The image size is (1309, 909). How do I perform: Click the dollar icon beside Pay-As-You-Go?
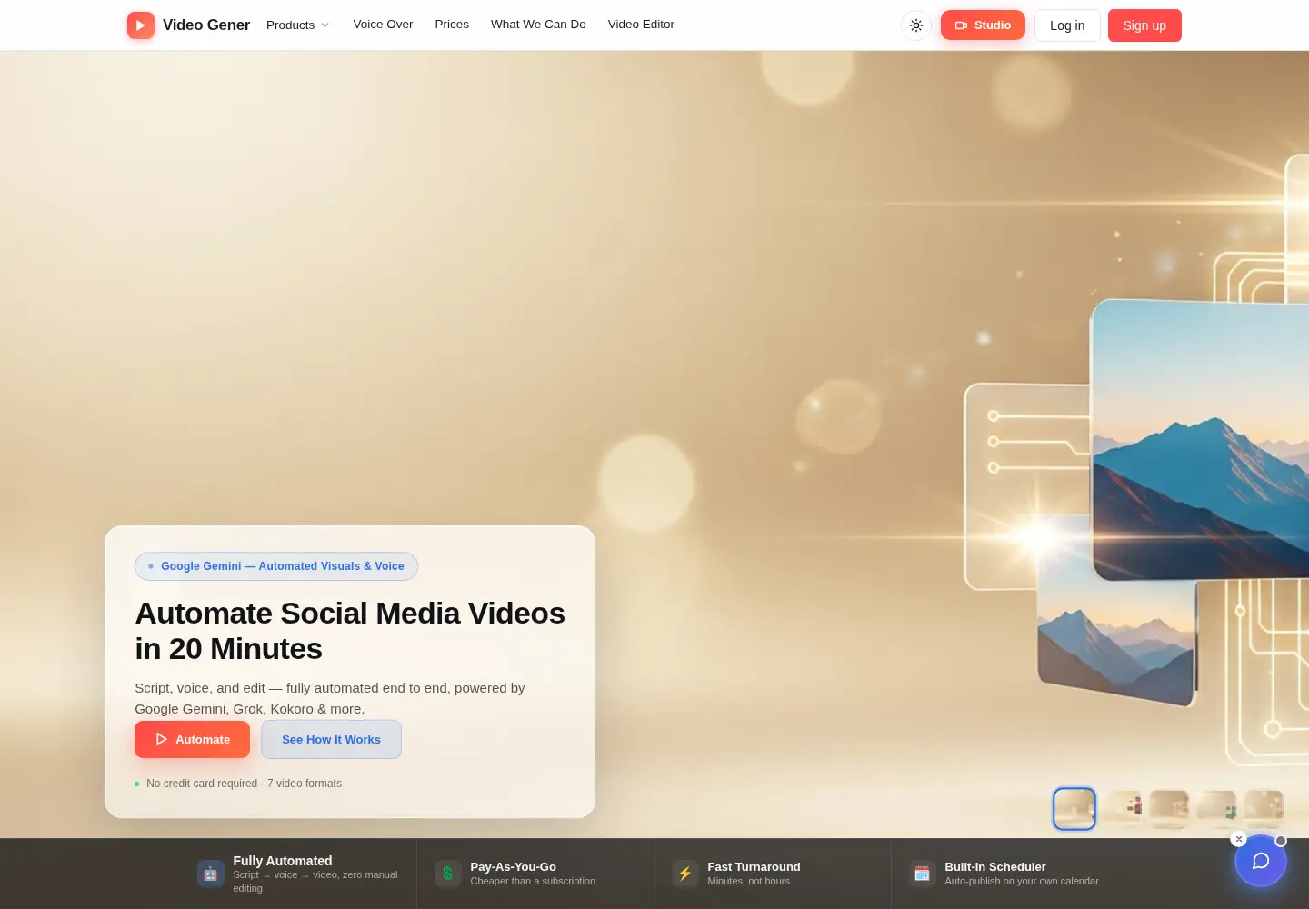448,874
